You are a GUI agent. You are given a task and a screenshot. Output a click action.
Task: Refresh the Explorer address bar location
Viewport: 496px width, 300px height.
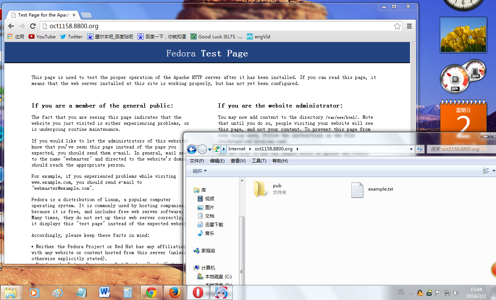point(420,149)
